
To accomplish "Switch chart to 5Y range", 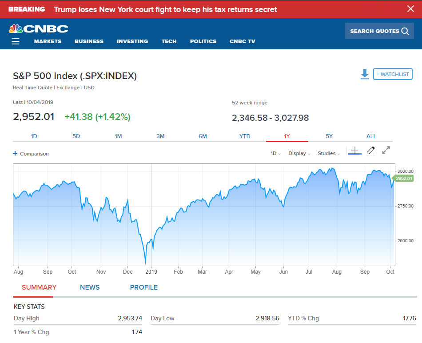I will (x=329, y=136).
